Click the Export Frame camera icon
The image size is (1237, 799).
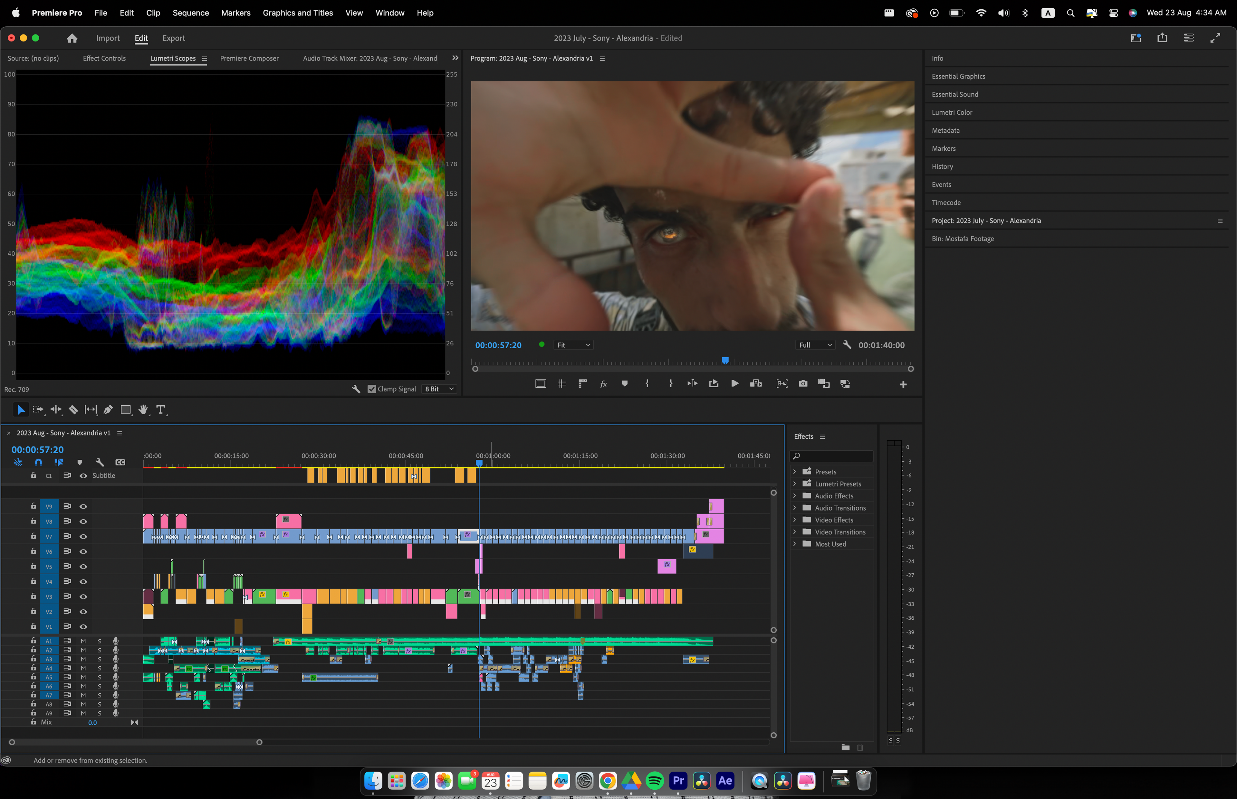pos(803,383)
